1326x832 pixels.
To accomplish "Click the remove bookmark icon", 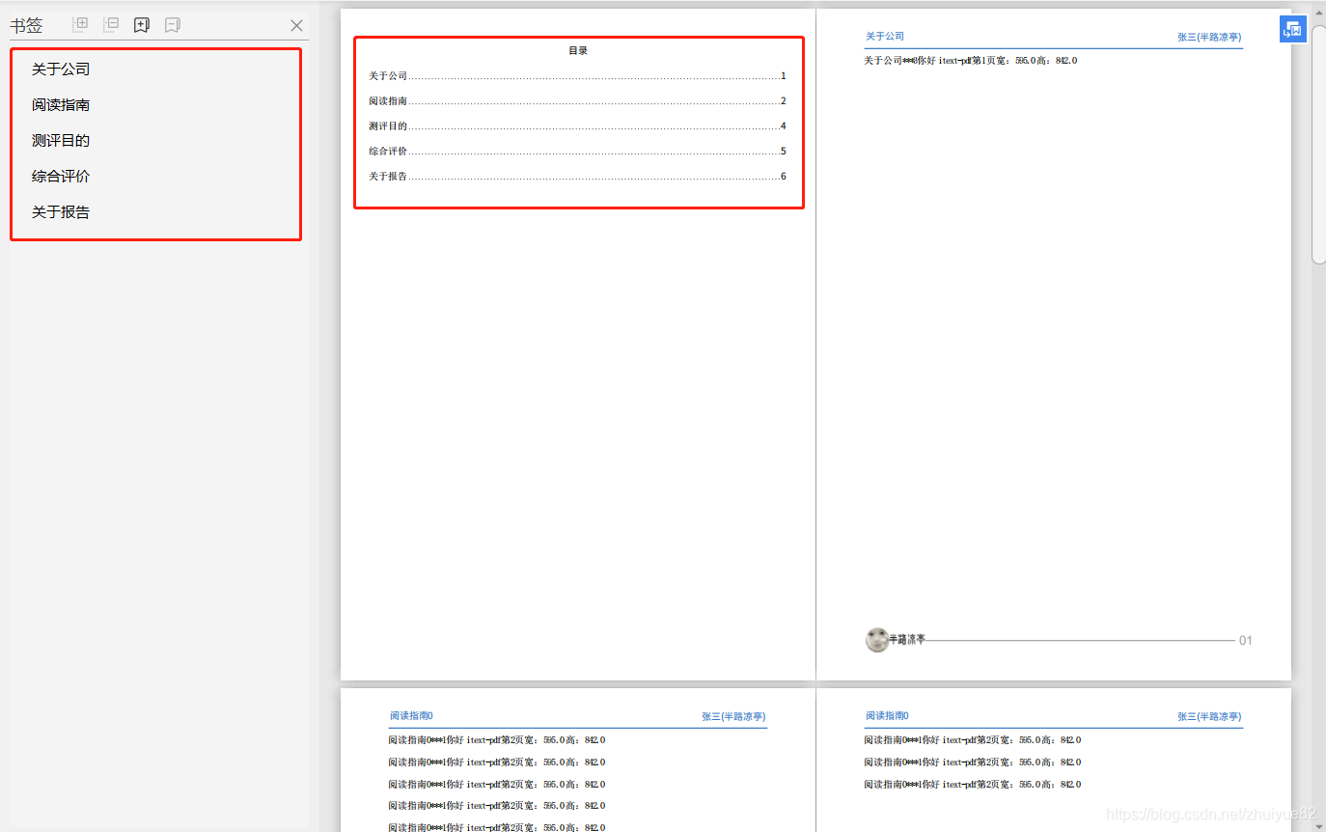I will [x=173, y=24].
